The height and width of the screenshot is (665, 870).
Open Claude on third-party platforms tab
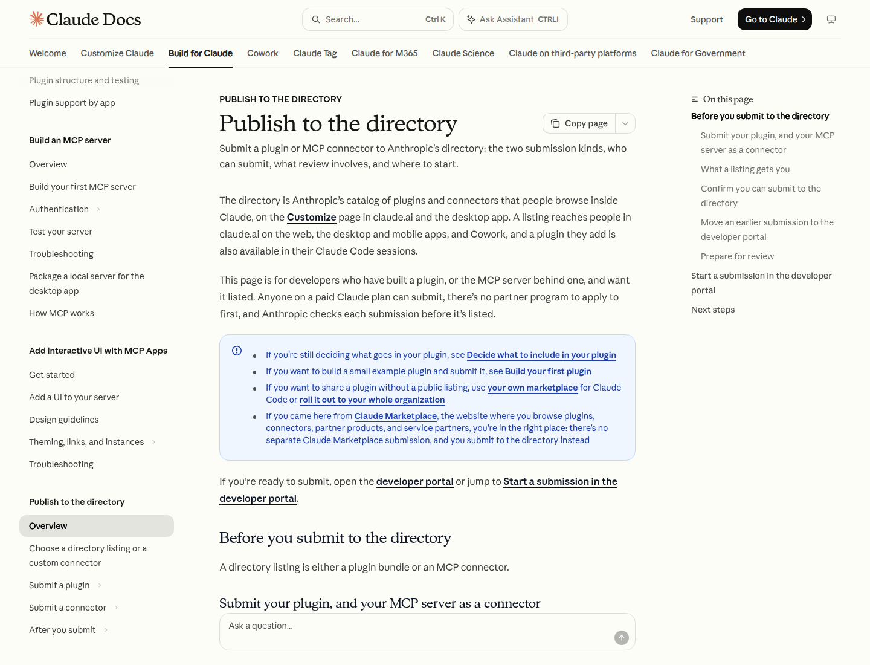pyautogui.click(x=573, y=53)
